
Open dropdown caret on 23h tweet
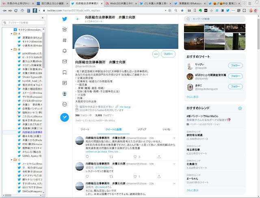[174, 183]
